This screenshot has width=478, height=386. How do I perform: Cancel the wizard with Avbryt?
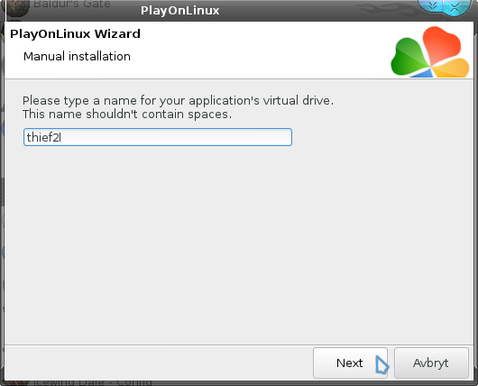pos(431,363)
